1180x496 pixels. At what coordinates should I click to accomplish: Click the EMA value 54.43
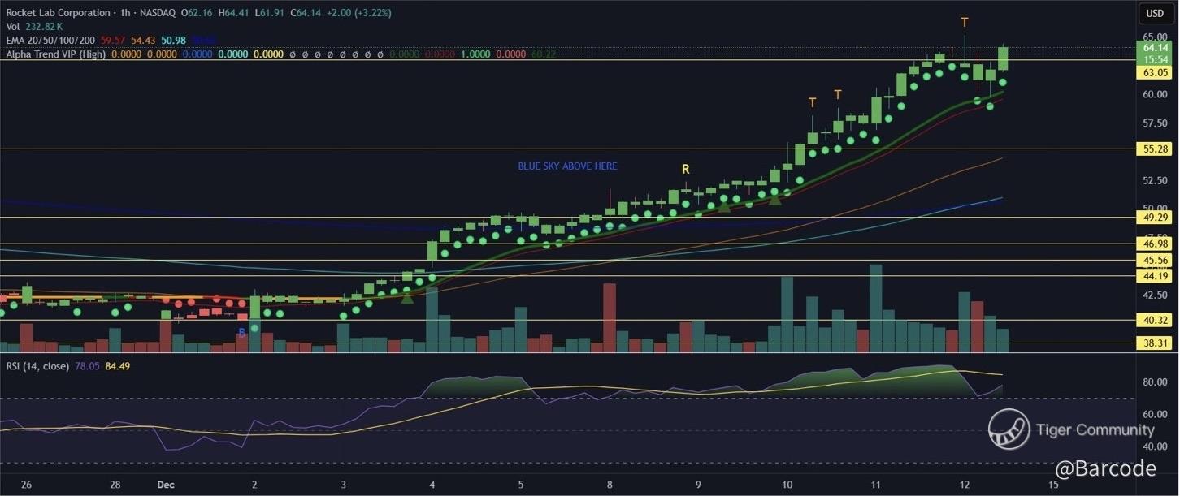coord(143,41)
